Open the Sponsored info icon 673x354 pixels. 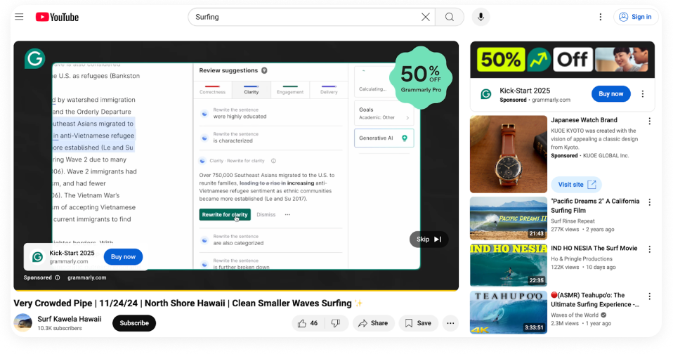pos(58,277)
